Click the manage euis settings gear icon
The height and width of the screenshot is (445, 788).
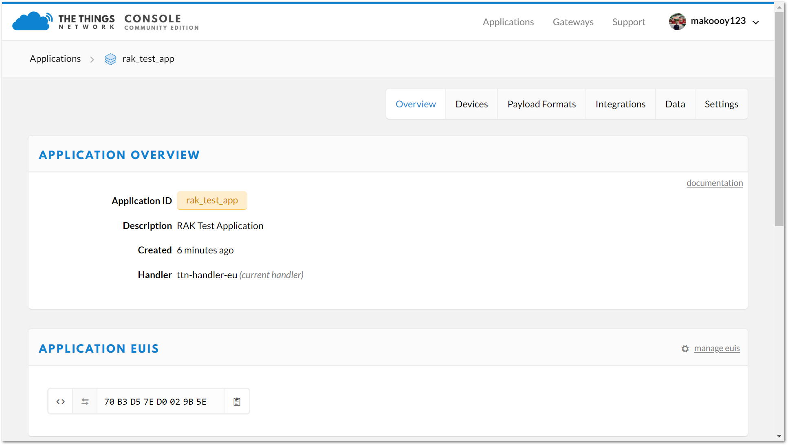tap(685, 348)
